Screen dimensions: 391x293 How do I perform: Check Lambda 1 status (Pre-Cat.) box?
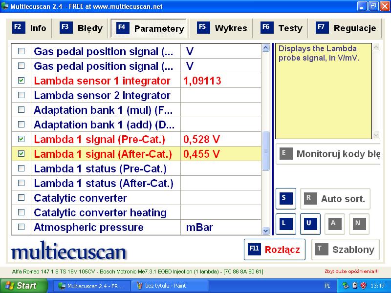22,168
